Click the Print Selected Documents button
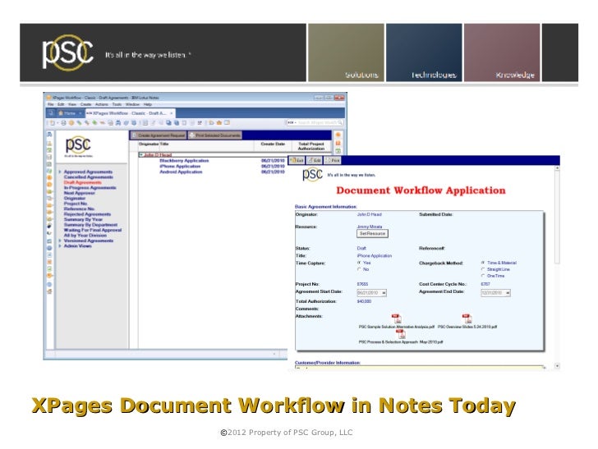 [x=214, y=135]
